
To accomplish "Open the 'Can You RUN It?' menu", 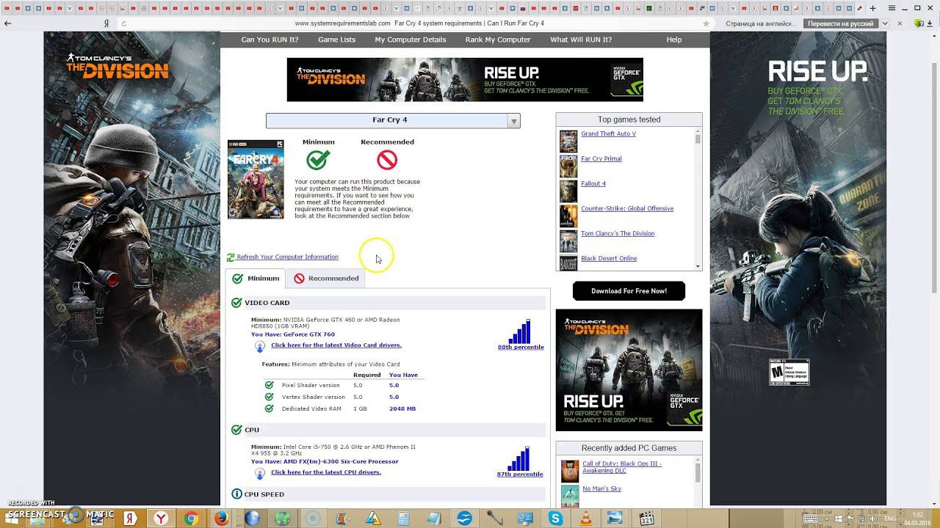I will click(x=270, y=40).
